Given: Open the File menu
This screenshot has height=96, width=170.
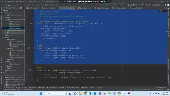Looking at the screenshot, I should (6, 2).
